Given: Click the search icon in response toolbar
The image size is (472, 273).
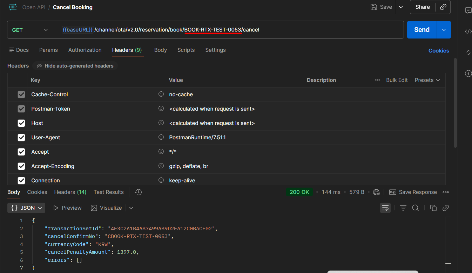Looking at the screenshot, I should click(x=416, y=208).
